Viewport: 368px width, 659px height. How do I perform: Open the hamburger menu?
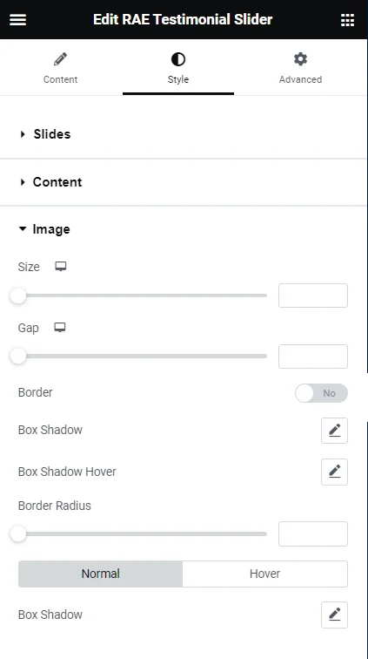coord(17,19)
